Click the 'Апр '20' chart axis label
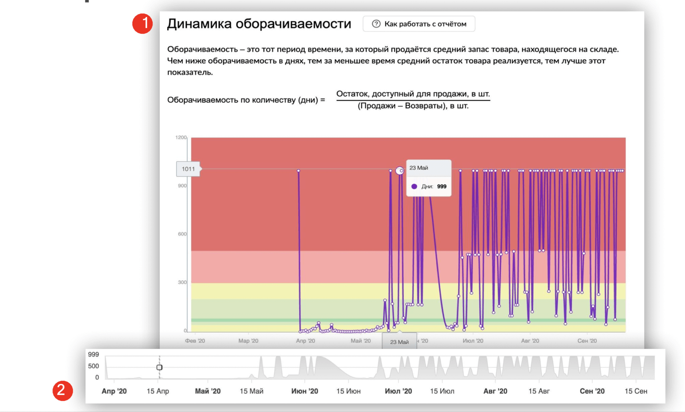Viewport: 685px width, 412px height. coord(305,341)
